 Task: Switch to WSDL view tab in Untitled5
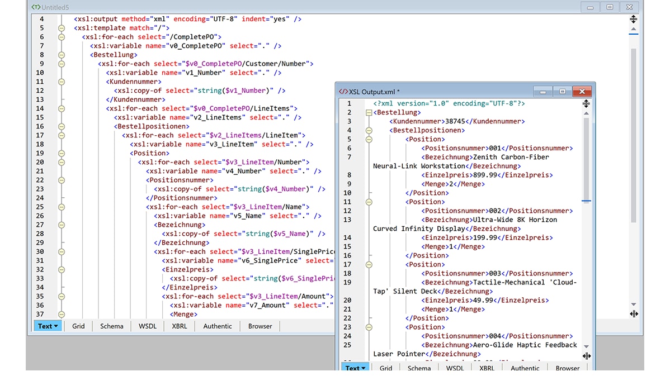[148, 326]
